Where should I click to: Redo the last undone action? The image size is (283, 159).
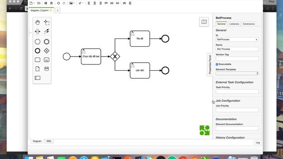(x=64, y=3)
